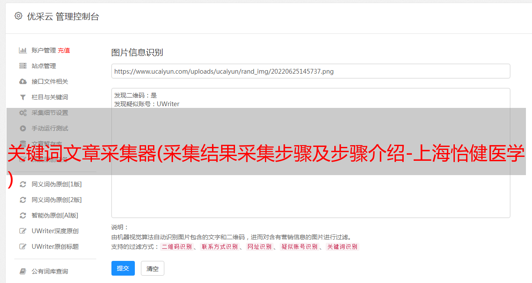This screenshot has height=283, width=532.
Task: Click the 优采云 管理控制台 title
Action: (x=63, y=16)
